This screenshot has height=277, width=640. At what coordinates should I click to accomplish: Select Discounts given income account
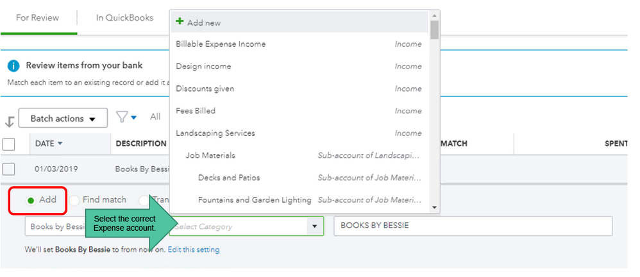coord(205,88)
